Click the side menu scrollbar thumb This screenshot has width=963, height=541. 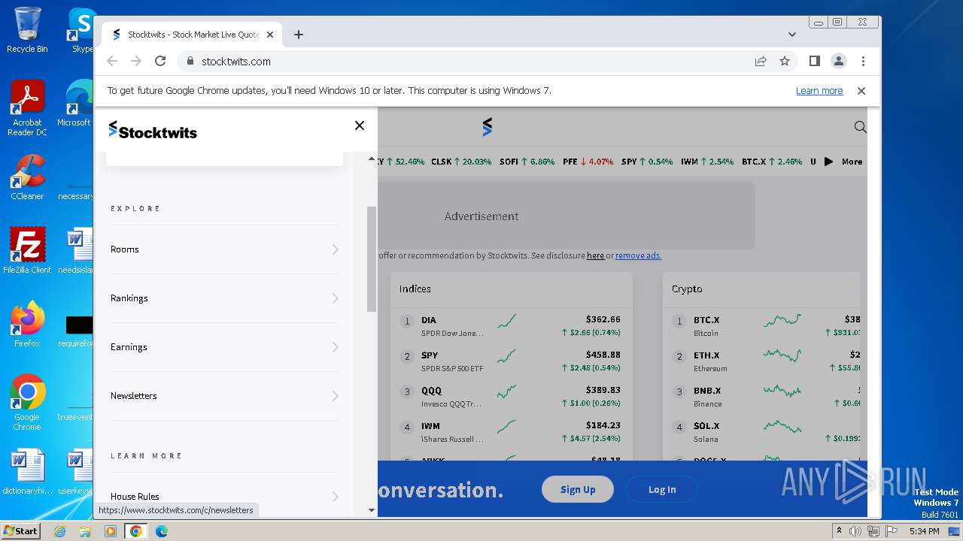click(371, 259)
